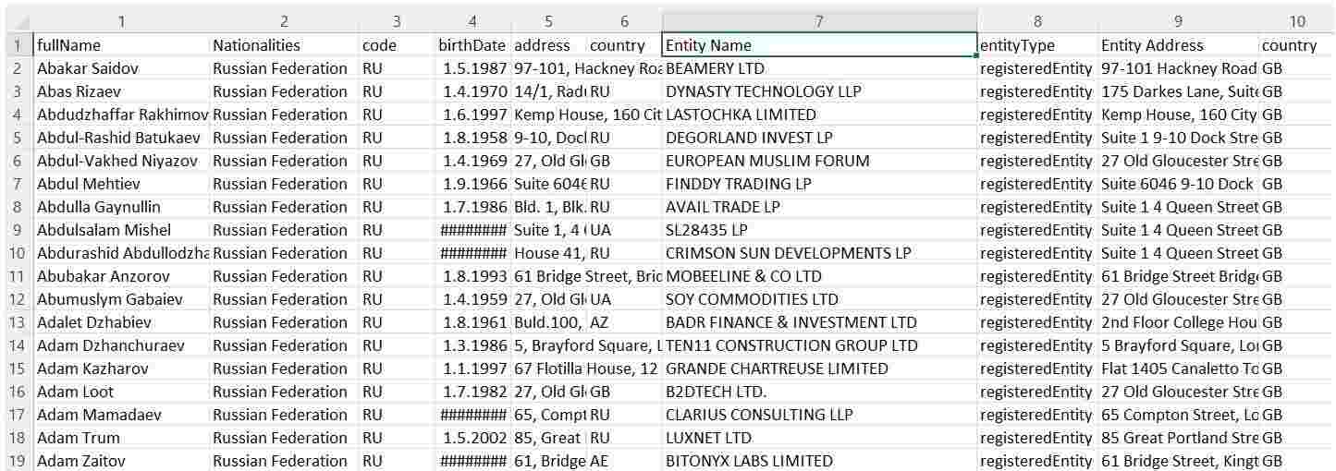
Task: Select birthDate cell 1.5.1987
Action: (x=472, y=68)
